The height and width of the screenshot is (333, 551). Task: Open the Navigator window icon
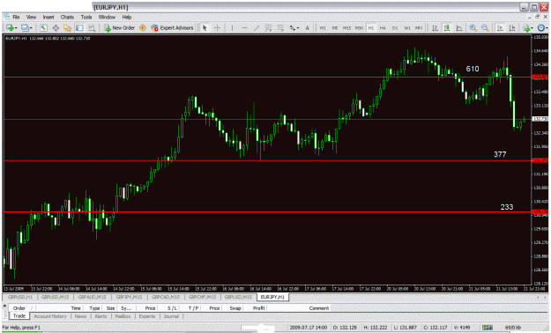coord(68,28)
